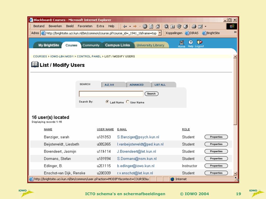This screenshot has width=266, height=199.
Task: Open the Edit toolbar icon dropdown arrow
Action: point(205,26)
